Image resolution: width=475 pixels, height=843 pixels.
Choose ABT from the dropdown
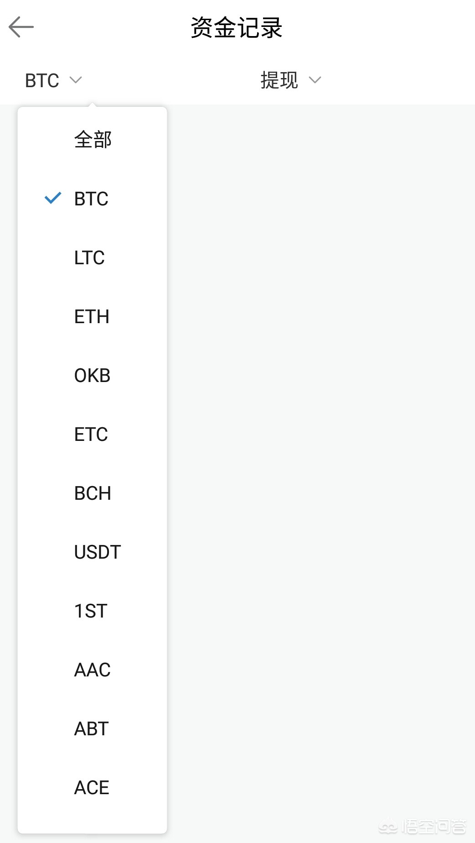click(91, 729)
